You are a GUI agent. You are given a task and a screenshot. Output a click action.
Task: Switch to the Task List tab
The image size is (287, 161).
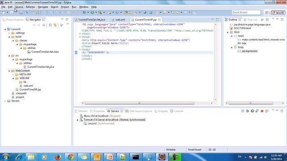250,20
